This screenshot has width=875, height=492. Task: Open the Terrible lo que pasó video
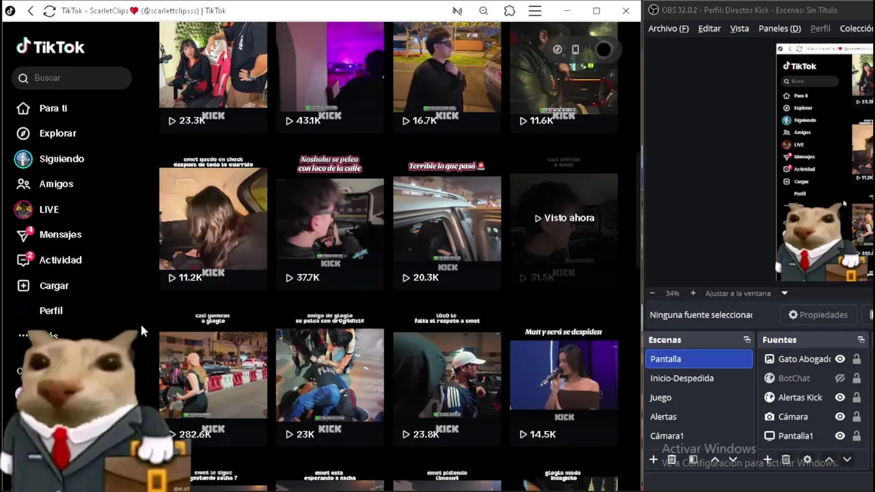pos(446,219)
